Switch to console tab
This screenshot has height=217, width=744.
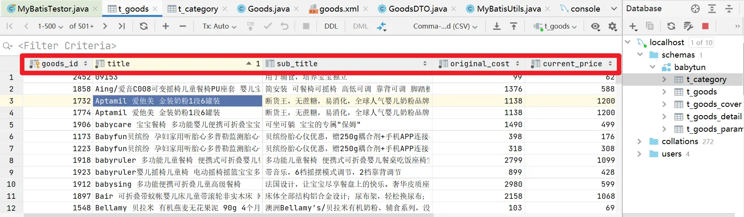[580, 9]
